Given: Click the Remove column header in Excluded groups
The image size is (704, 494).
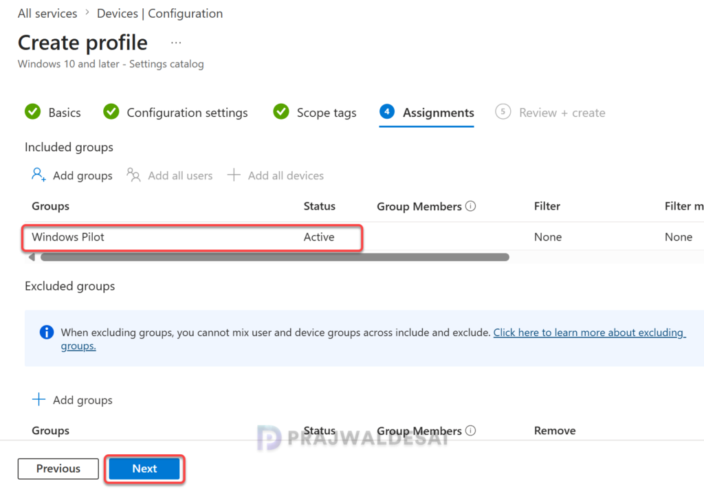Looking at the screenshot, I should 555,430.
